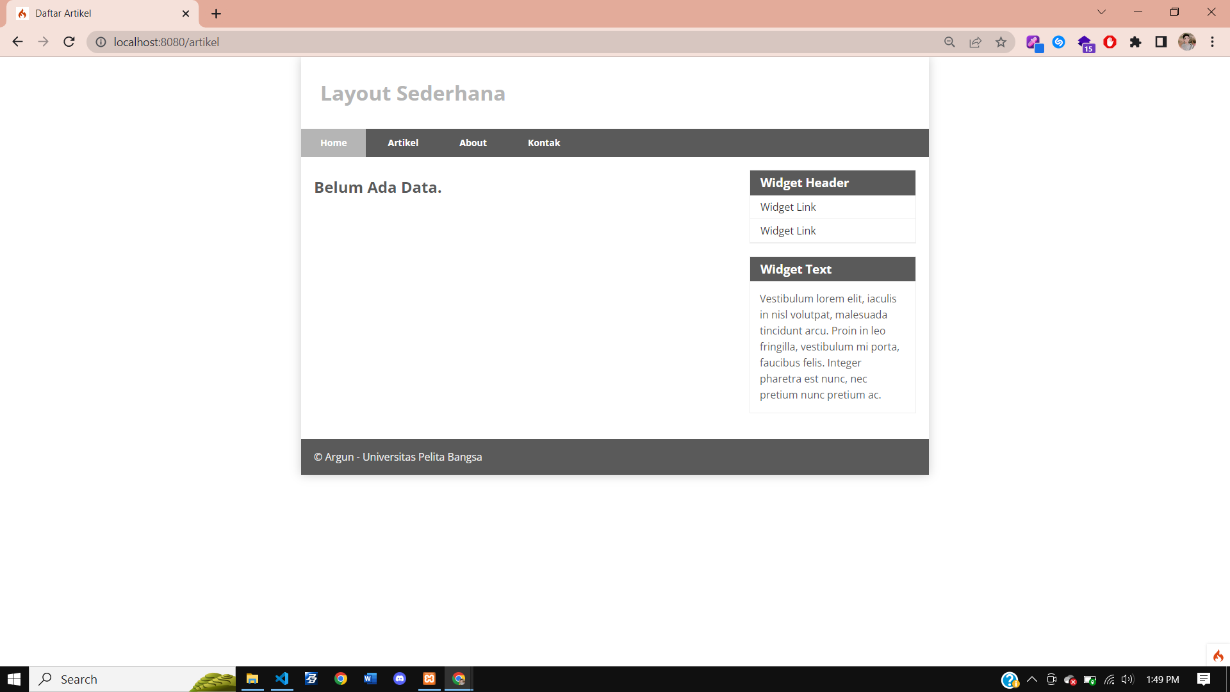This screenshot has width=1230, height=692.
Task: Click the first Widget Link
Action: pyautogui.click(x=788, y=207)
